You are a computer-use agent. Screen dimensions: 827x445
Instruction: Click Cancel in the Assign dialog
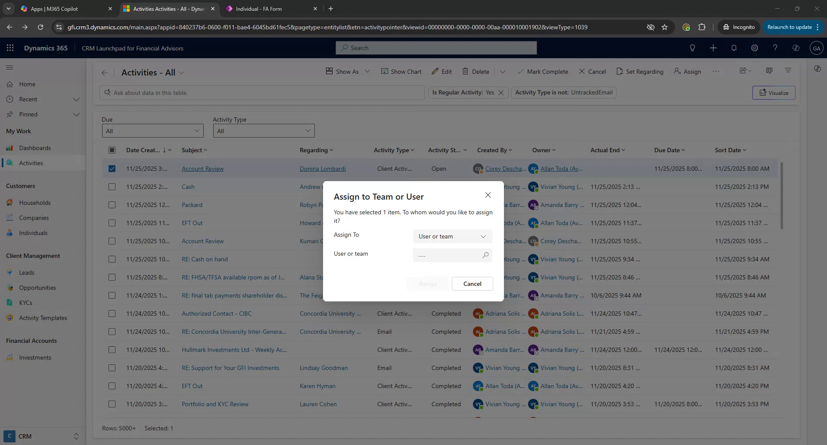click(x=472, y=284)
